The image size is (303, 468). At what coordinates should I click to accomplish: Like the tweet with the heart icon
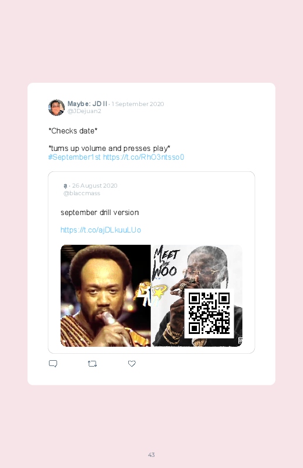point(132,364)
